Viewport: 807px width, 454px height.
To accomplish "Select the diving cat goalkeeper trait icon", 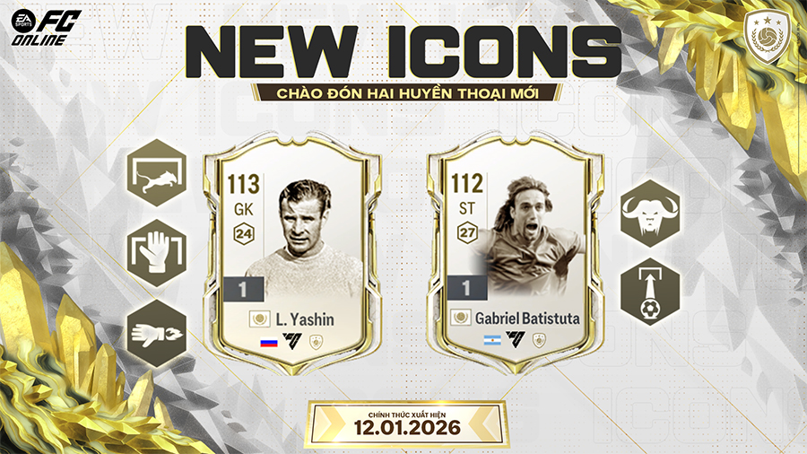I will pyautogui.click(x=156, y=172).
